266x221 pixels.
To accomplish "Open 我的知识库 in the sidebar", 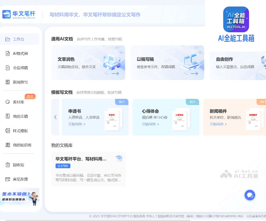I will [20, 145].
